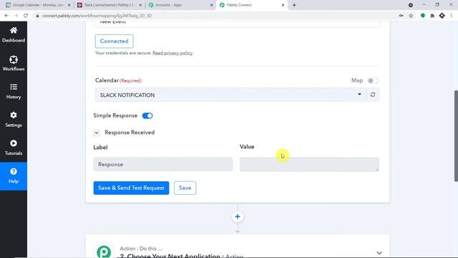
Task: Click Save & Send Test Request
Action: click(x=131, y=188)
